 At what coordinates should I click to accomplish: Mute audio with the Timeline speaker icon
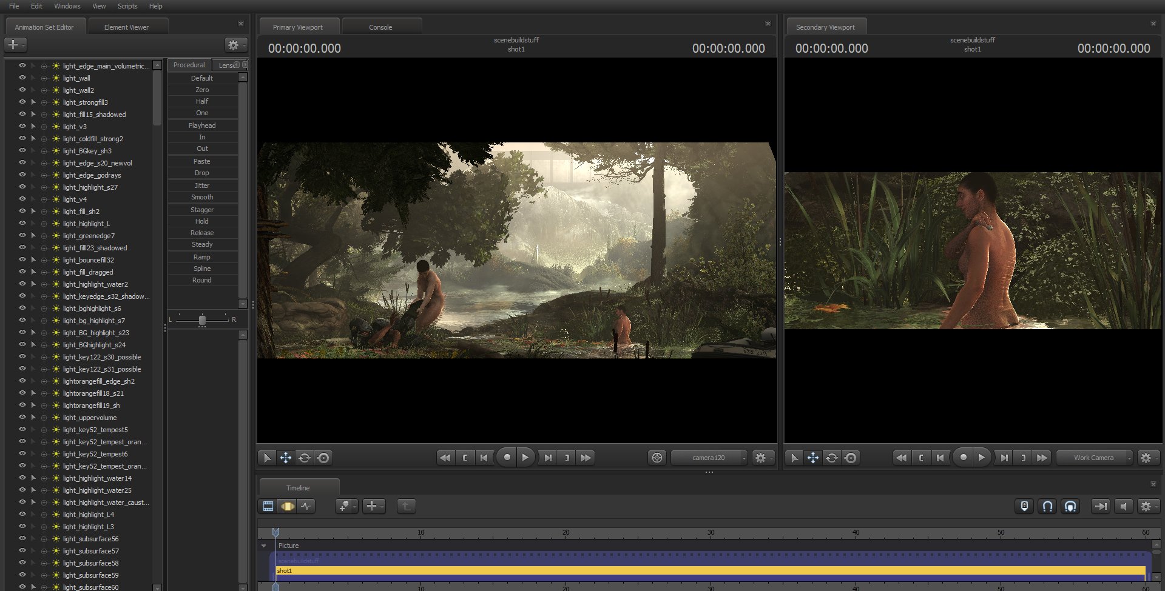pyautogui.click(x=1123, y=506)
